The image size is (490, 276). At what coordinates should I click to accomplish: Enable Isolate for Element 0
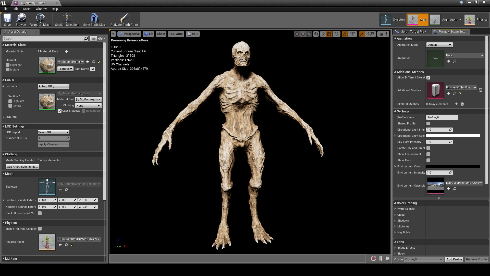[x=8, y=70]
